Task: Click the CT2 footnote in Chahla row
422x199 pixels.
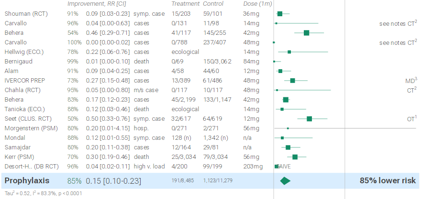Action: [x=412, y=90]
